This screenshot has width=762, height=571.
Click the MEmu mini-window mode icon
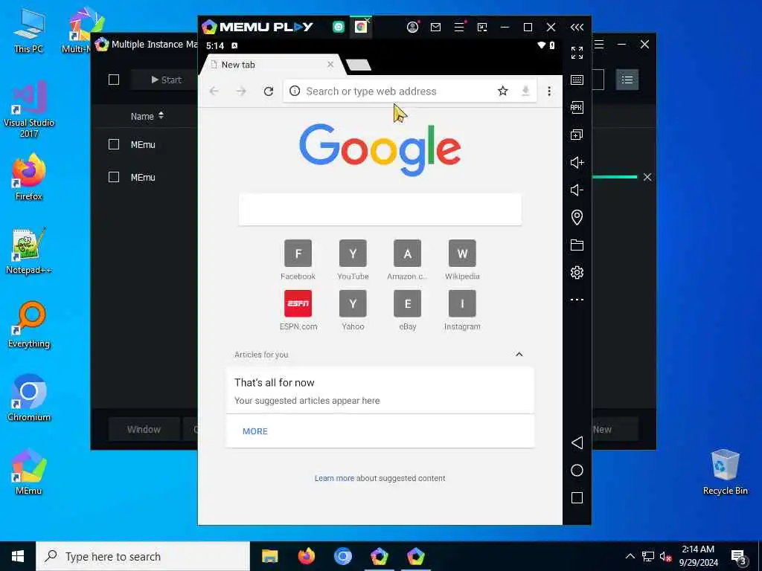482,28
